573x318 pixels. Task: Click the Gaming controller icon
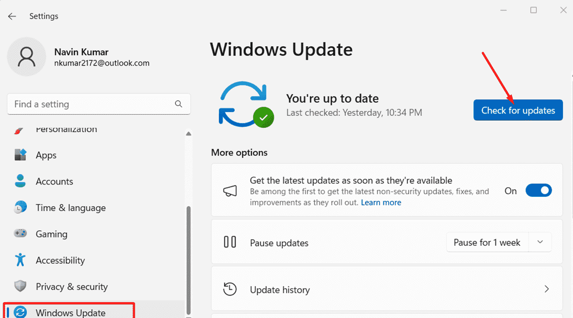[x=20, y=234]
